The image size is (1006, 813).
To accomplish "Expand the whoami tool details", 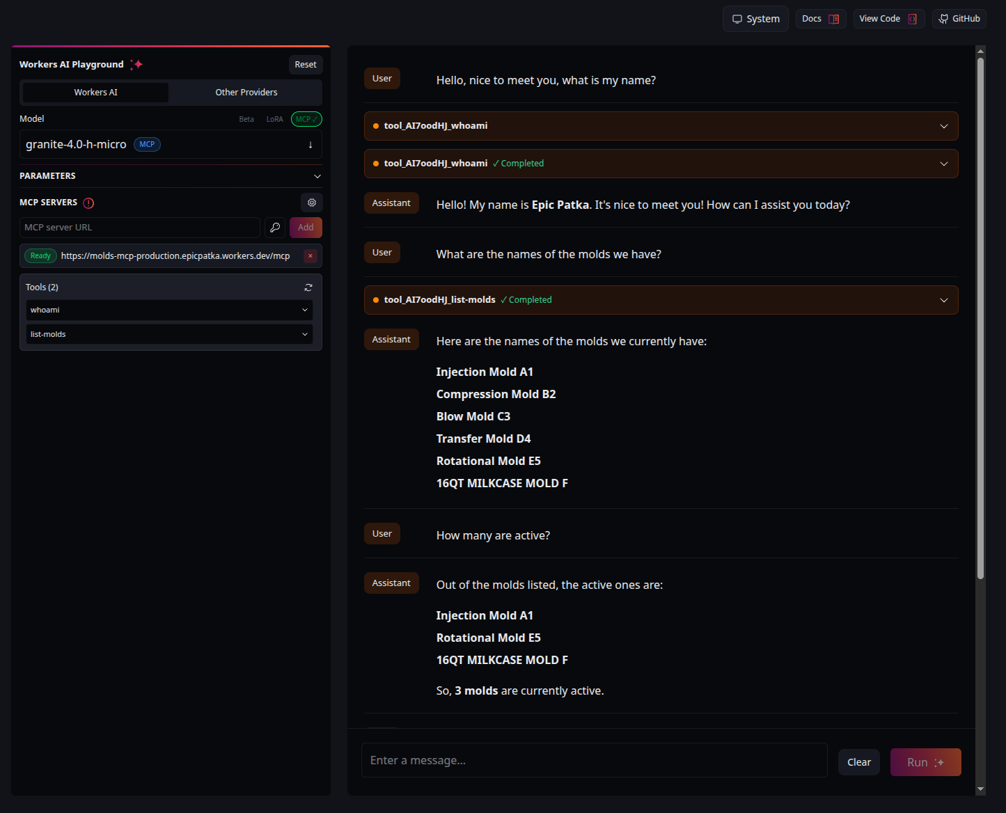I will click(x=170, y=310).
